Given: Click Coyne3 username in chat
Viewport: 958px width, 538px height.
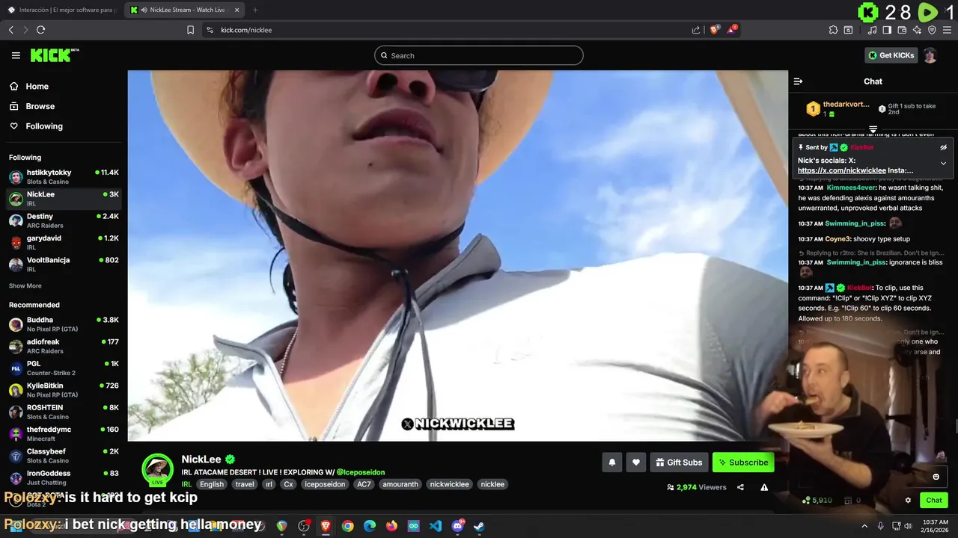Looking at the screenshot, I should pyautogui.click(x=839, y=239).
